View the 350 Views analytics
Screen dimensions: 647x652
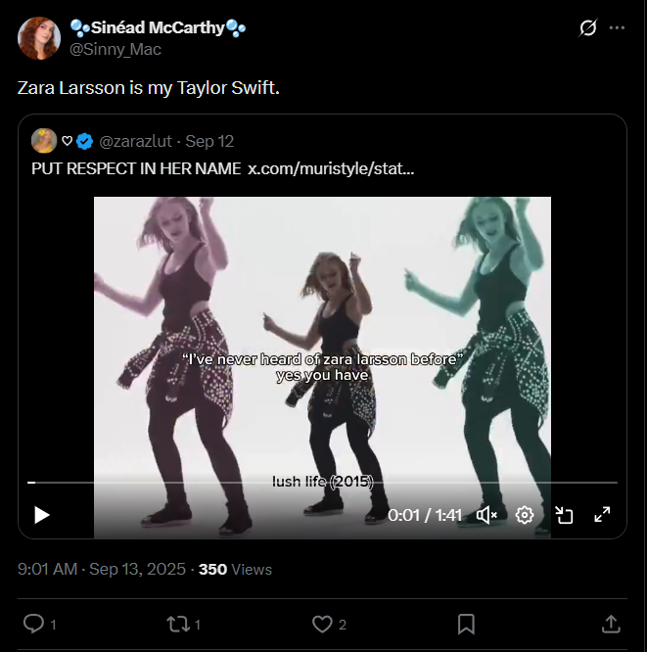click(235, 569)
